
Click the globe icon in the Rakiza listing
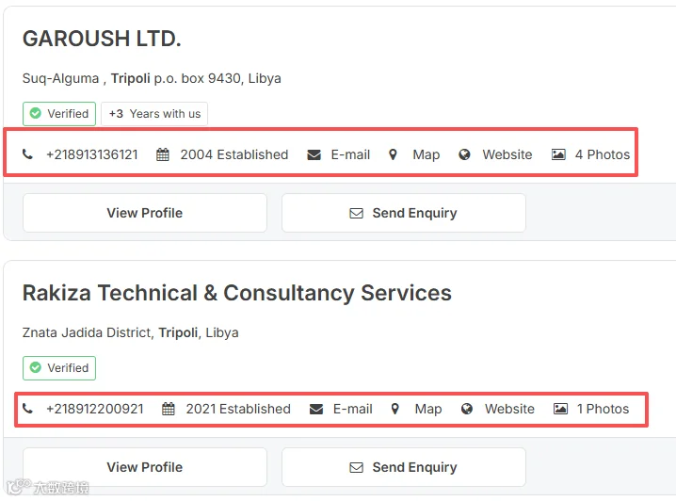(x=466, y=409)
